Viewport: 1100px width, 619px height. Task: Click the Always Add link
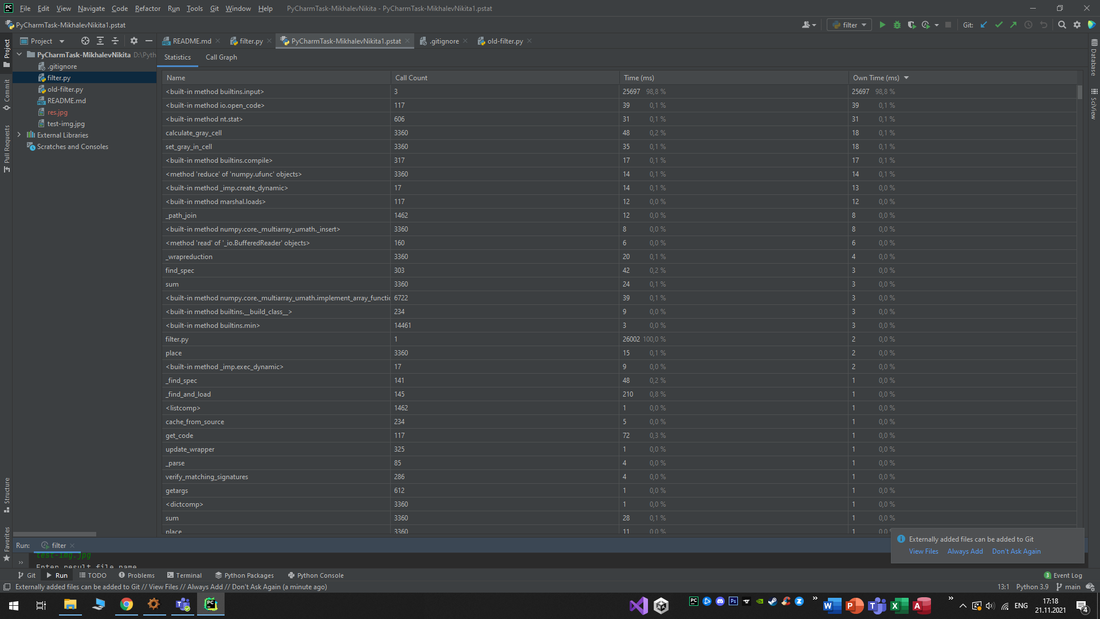click(965, 551)
